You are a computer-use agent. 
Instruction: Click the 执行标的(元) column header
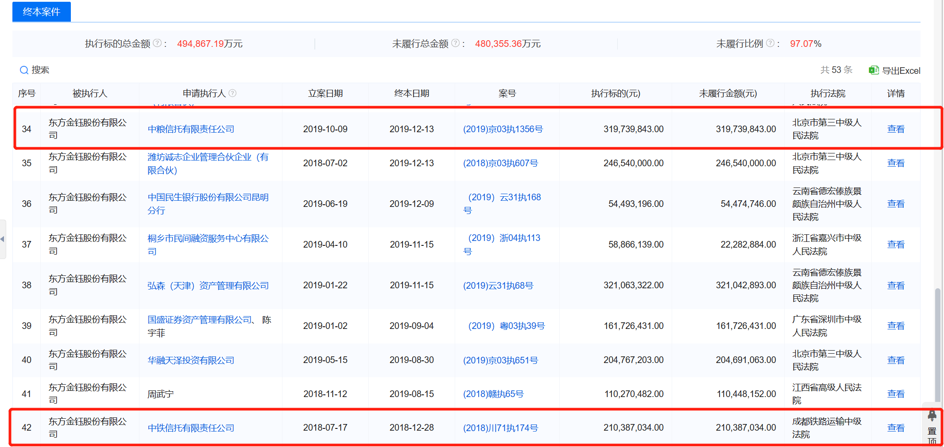coord(615,93)
